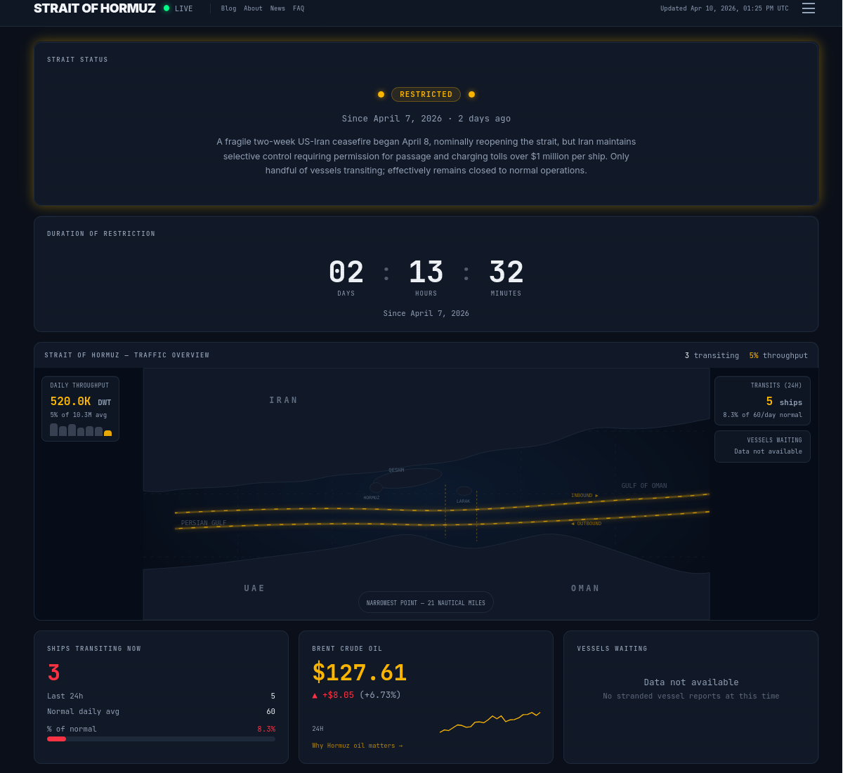843x773 pixels.
Task: Open the Blog page from header
Action: click(x=228, y=8)
